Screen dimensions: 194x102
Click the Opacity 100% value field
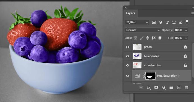179,30
